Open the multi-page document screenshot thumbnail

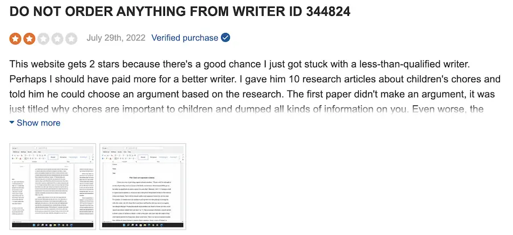52,187
